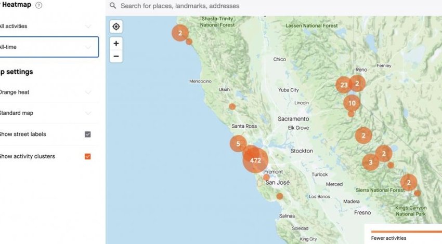442x244 pixels.
Task: Open the cluster of 10 activities
Action: 352,103
